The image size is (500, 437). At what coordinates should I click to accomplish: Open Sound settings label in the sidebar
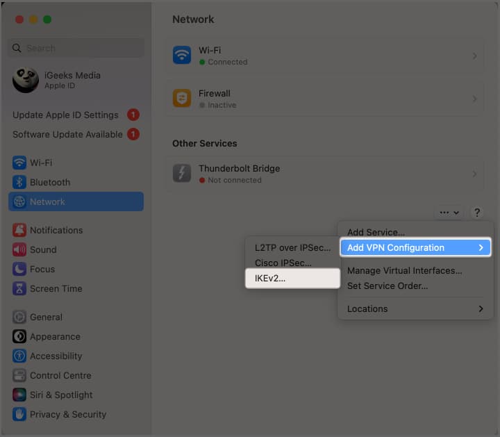pyautogui.click(x=43, y=249)
